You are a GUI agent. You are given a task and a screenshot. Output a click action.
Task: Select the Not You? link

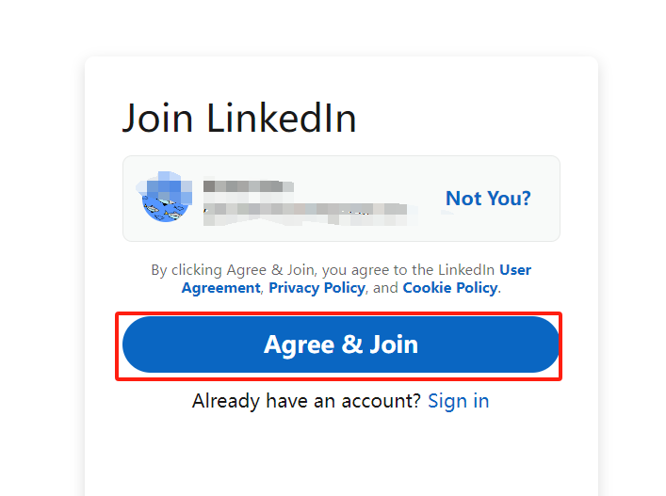pyautogui.click(x=488, y=199)
